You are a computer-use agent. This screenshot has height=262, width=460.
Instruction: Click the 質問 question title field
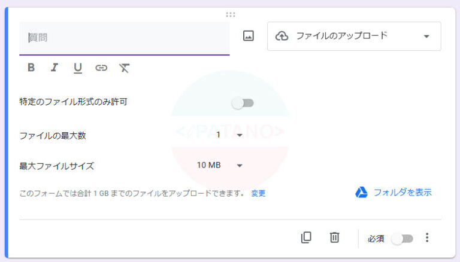pyautogui.click(x=124, y=38)
